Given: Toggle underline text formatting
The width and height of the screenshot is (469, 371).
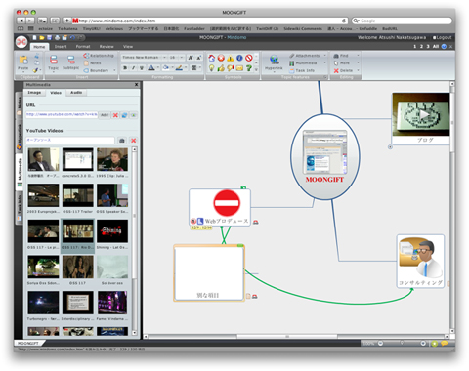Looking at the screenshot, I should (x=142, y=67).
